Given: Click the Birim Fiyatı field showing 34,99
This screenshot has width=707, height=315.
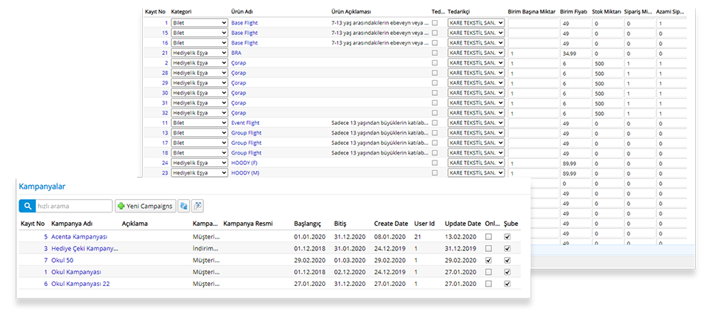Looking at the screenshot, I should [575, 53].
